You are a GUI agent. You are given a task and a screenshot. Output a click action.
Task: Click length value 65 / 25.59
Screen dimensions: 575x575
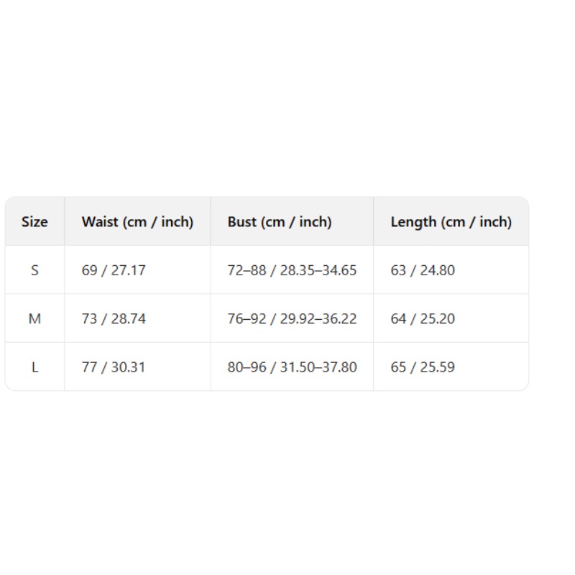[423, 367]
